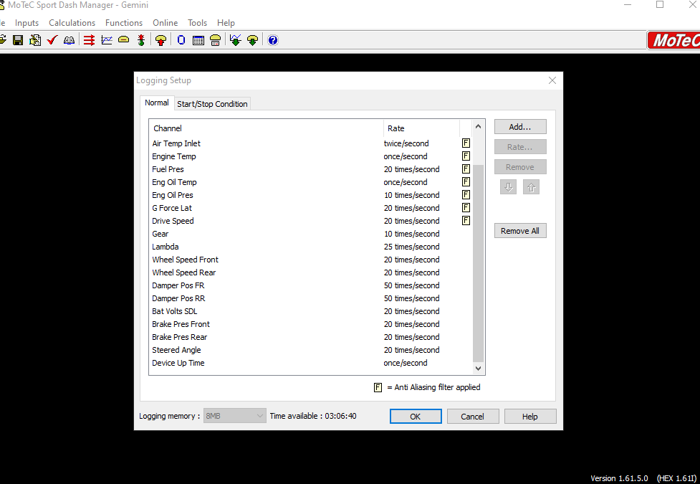Select the Brake Pres Rear row
This screenshot has height=484, width=700.
pos(311,338)
